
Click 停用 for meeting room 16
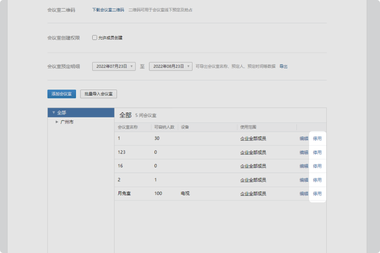[317, 166]
